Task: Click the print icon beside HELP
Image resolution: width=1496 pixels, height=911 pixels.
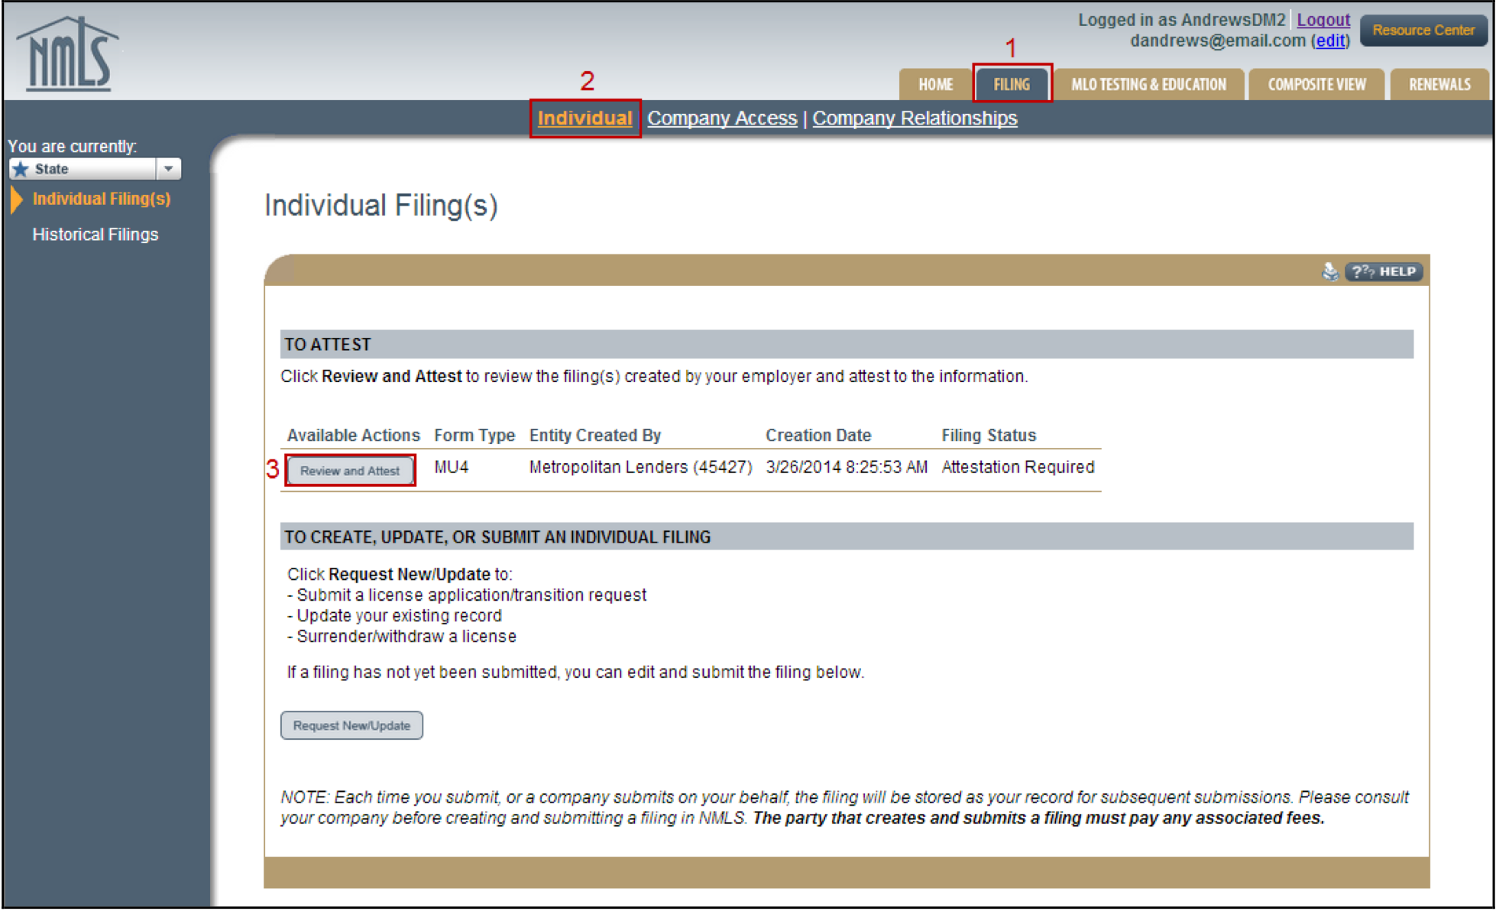Action: (x=1329, y=271)
